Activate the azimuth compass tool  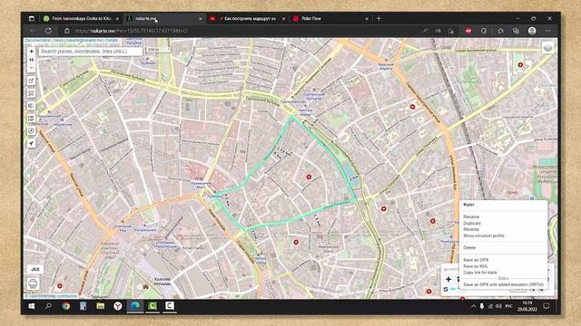coord(32,130)
